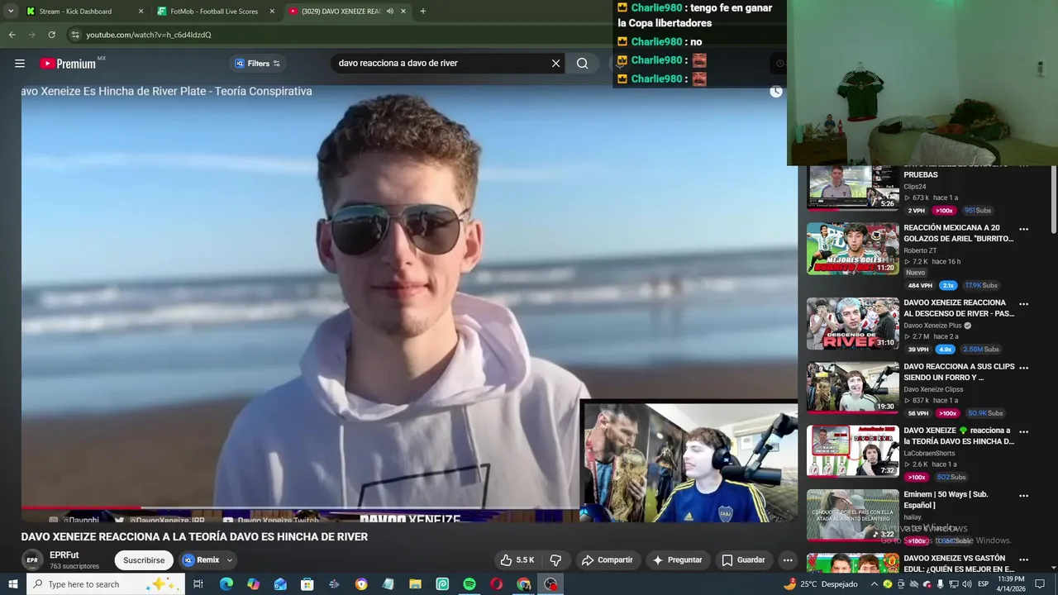Expand the dropdown arrow beside Remix
The width and height of the screenshot is (1058, 595).
(x=230, y=560)
